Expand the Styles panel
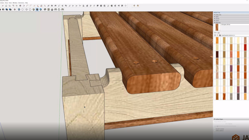 click(x=231, y=17)
